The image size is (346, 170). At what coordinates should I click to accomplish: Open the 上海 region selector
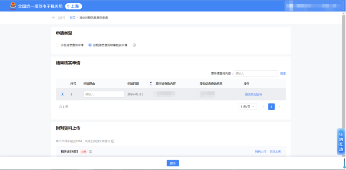pos(73,6)
